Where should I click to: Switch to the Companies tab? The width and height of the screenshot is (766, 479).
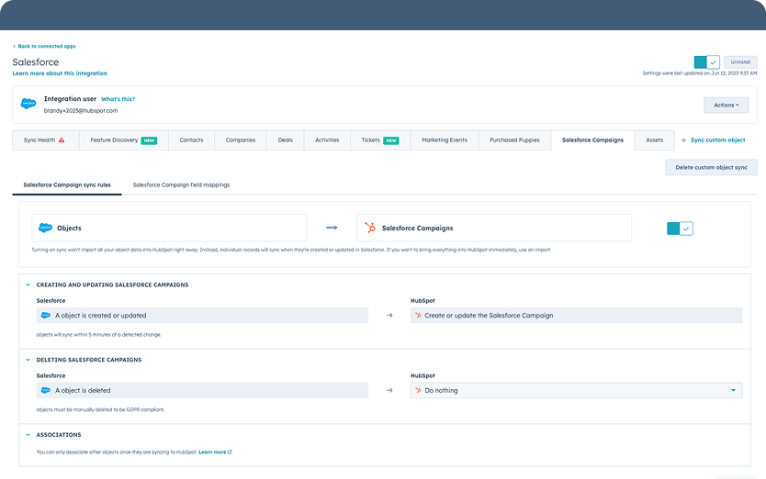(x=241, y=140)
